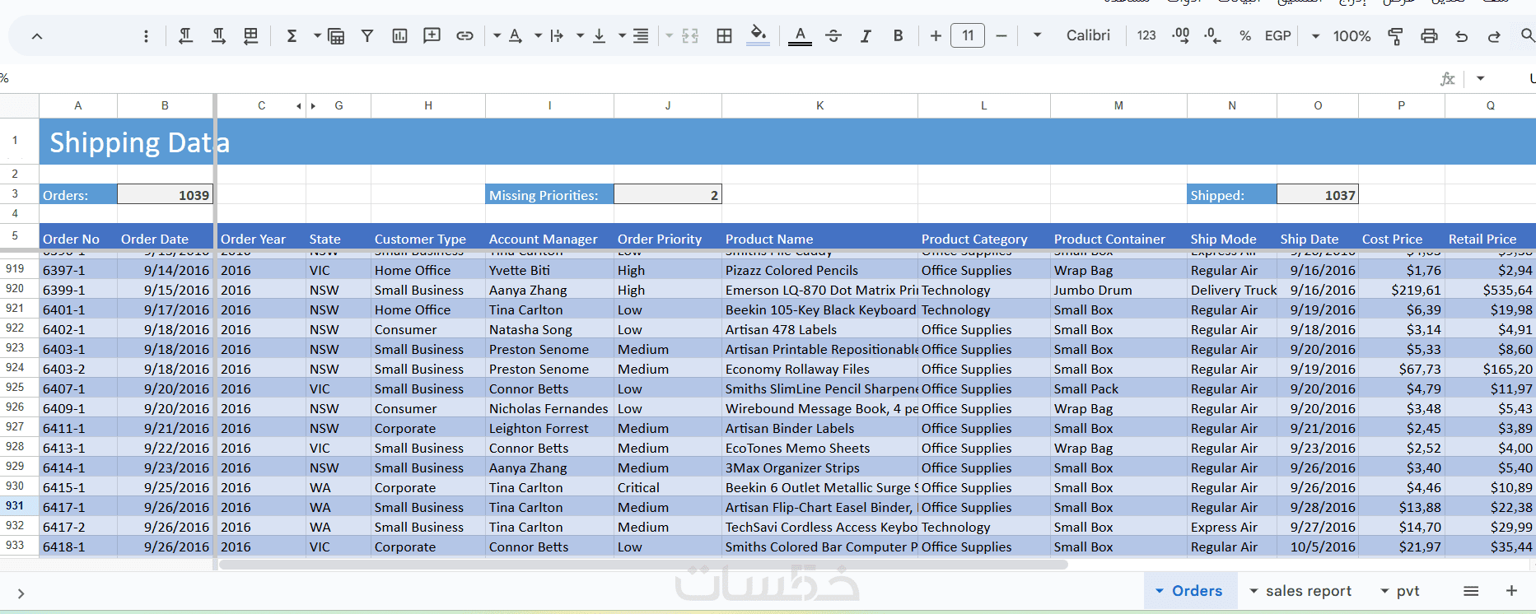Viewport: 1536px width, 614px height.
Task: Insert a chart from the toolbar
Action: [x=399, y=35]
